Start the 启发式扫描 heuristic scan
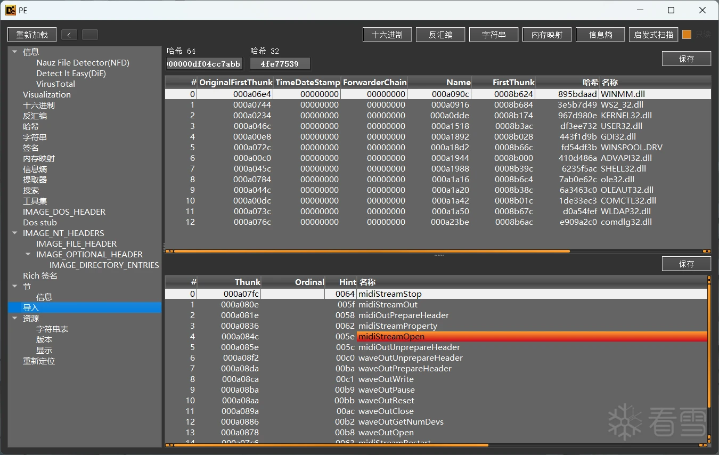The height and width of the screenshot is (455, 719). (653, 35)
